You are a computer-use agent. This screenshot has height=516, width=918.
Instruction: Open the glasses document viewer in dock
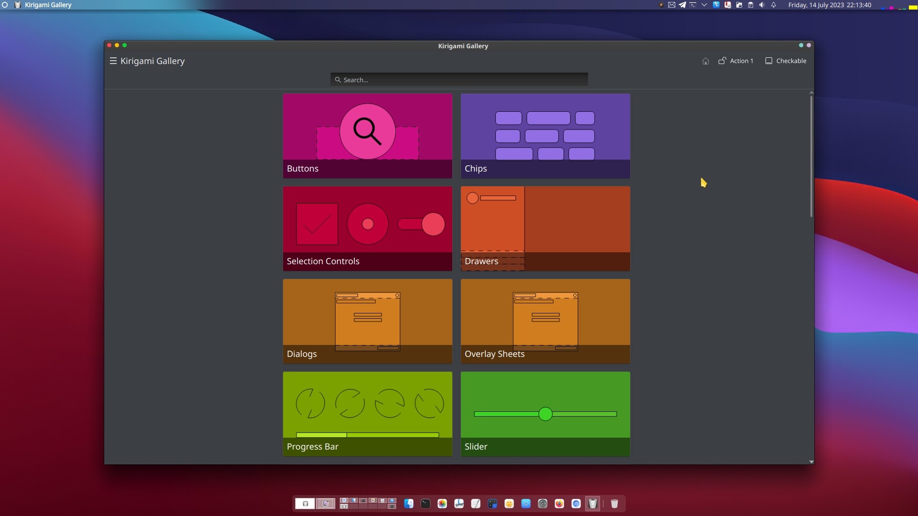(x=459, y=504)
